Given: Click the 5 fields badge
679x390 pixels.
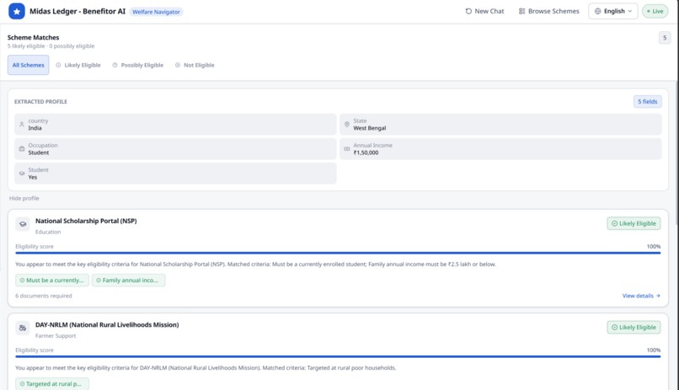Looking at the screenshot, I should pos(647,101).
